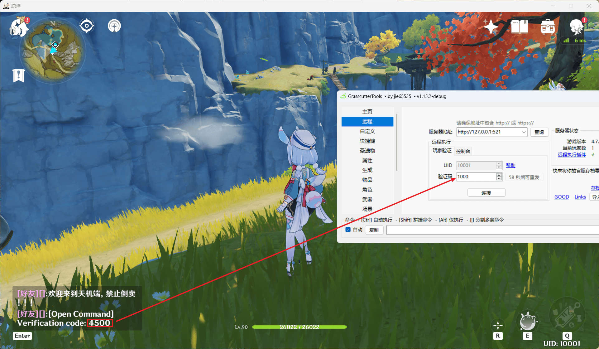Select 生成 in the sidebar
599x349 pixels.
click(367, 170)
